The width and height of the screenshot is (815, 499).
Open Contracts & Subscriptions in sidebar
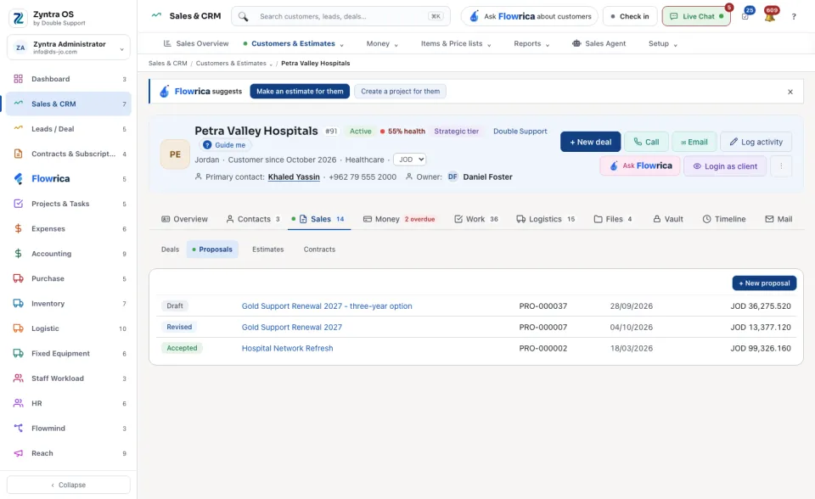(x=69, y=154)
